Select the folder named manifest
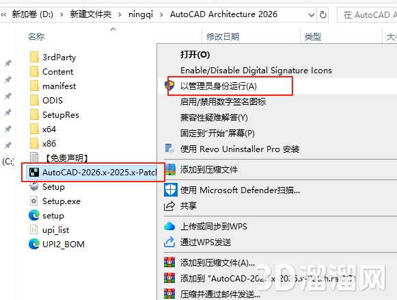The height and width of the screenshot is (300, 397). click(x=59, y=86)
